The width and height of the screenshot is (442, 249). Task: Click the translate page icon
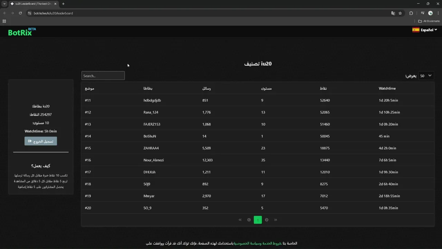click(393, 13)
